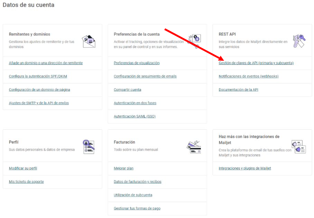Screen dimensions: 314x218
Task: Click the Remitentes y dominios heading
Action: (29, 34)
